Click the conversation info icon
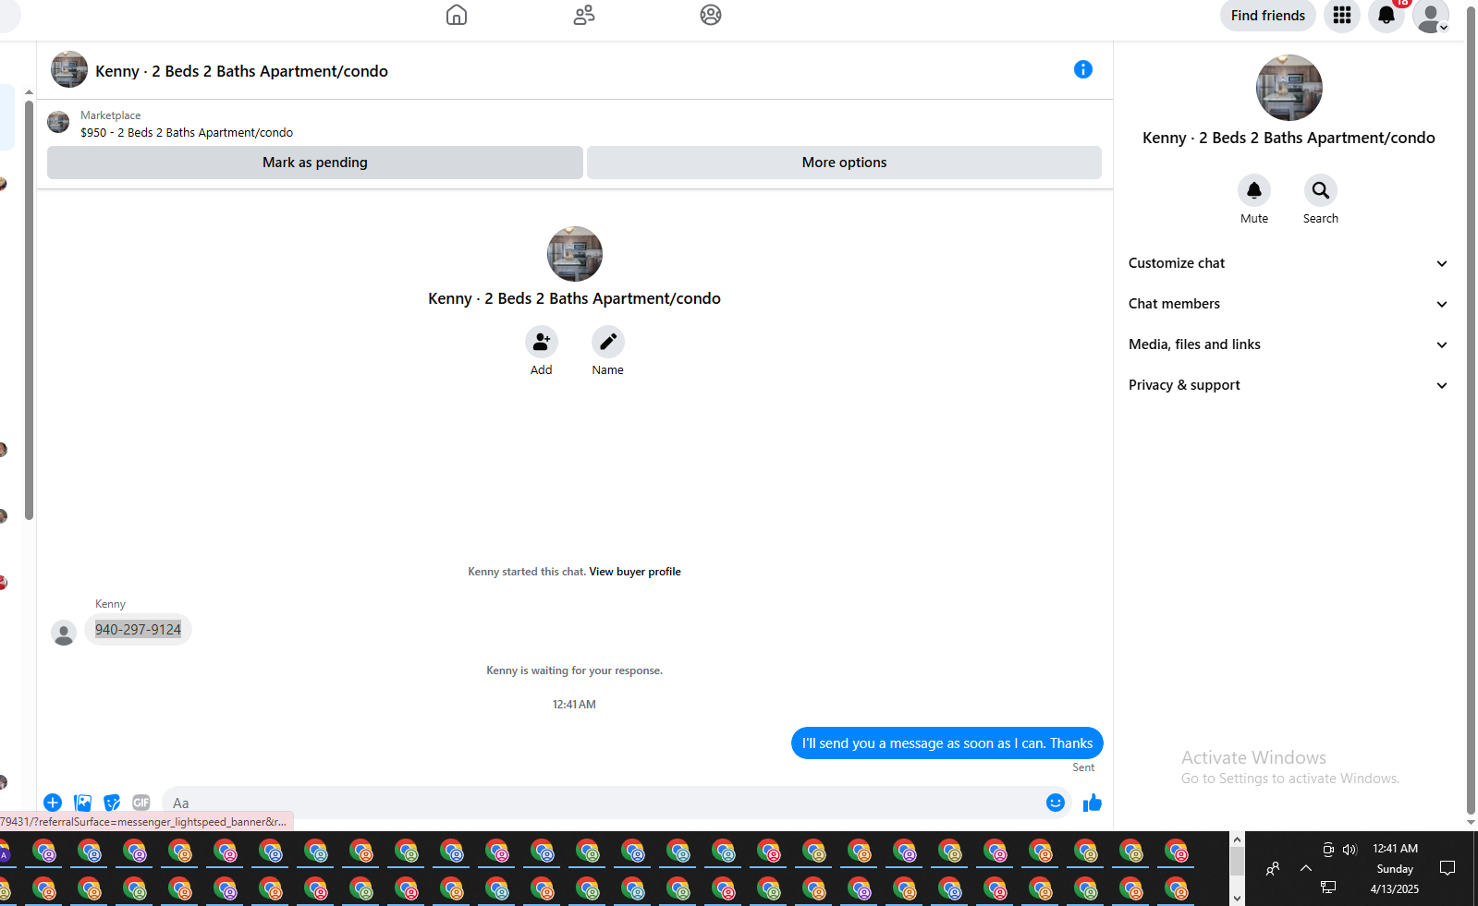The image size is (1478, 906). (1083, 69)
